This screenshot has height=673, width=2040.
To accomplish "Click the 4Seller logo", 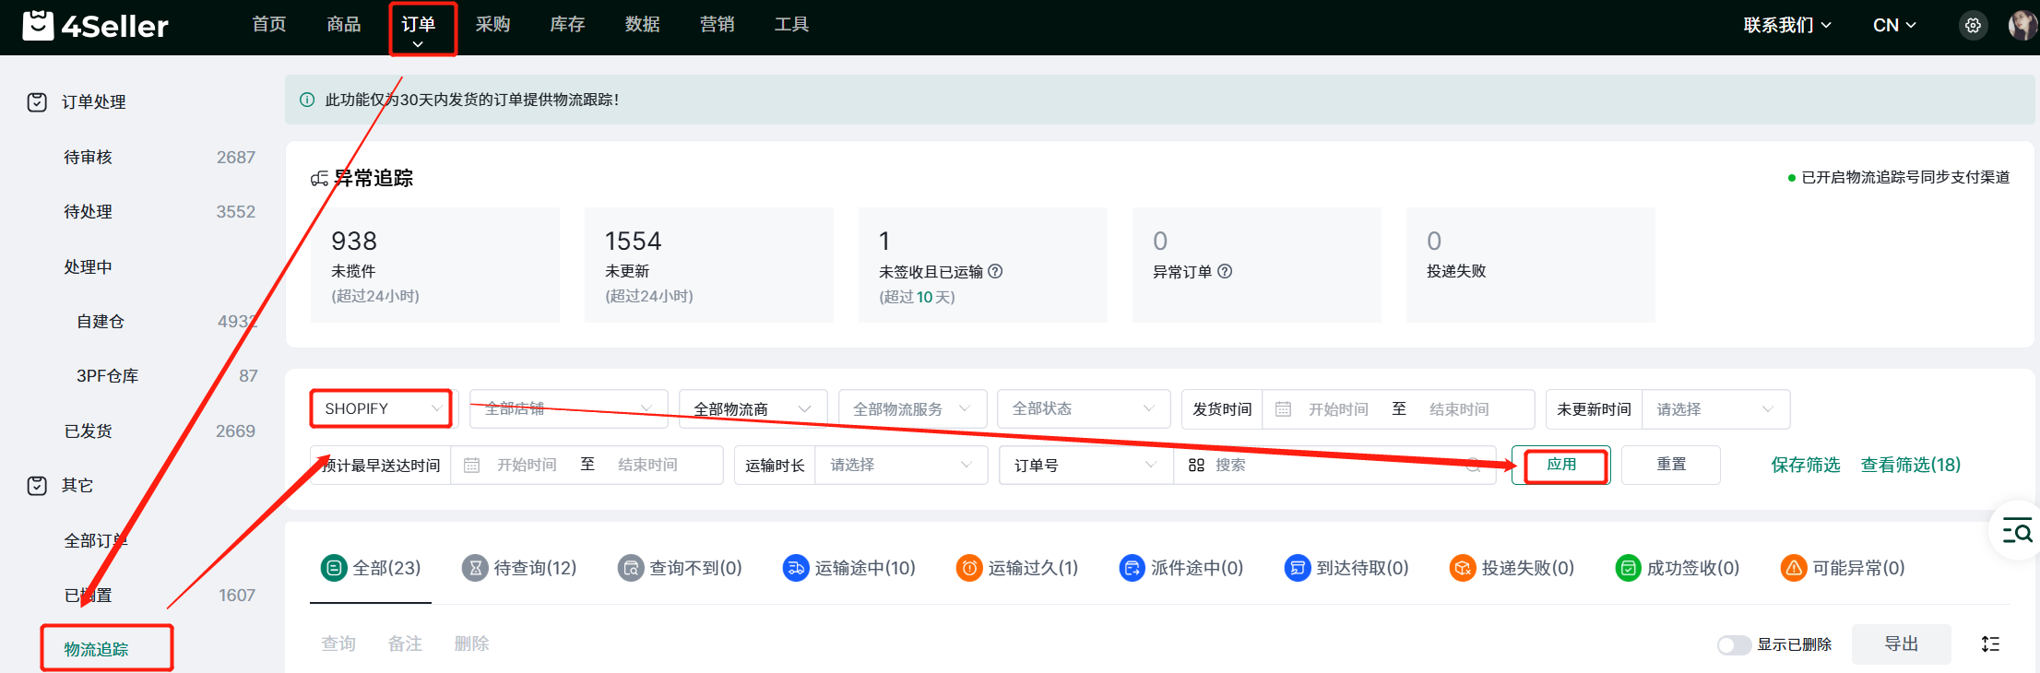I will click(96, 26).
